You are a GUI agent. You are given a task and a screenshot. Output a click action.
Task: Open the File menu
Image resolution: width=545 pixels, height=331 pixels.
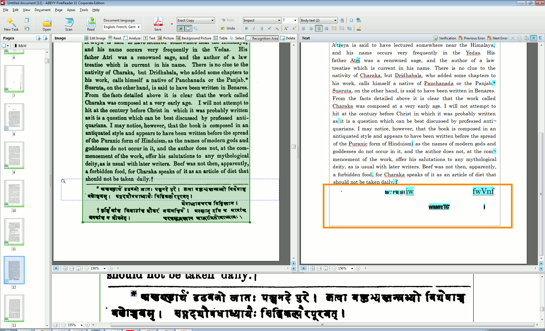[x=6, y=10]
